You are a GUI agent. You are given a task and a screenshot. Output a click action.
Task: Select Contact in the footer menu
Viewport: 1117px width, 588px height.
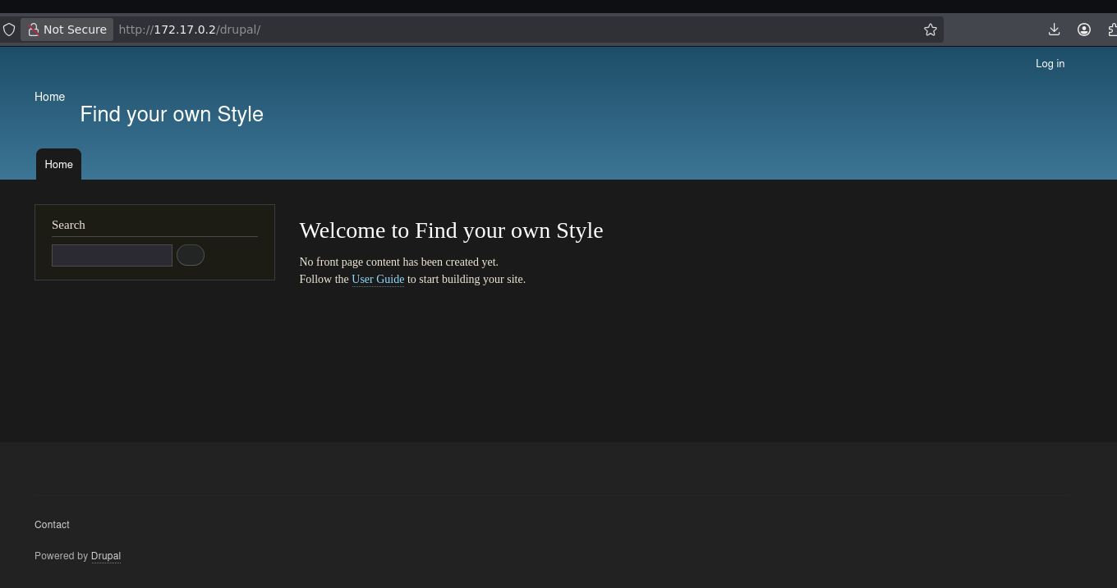(x=52, y=525)
